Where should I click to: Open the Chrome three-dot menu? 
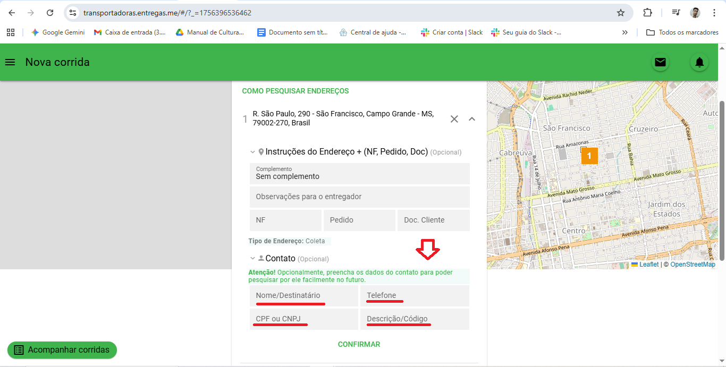[x=714, y=13]
